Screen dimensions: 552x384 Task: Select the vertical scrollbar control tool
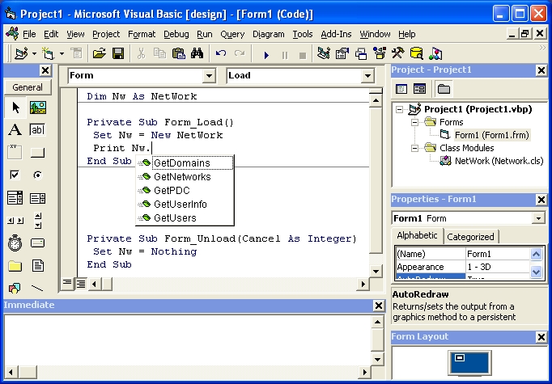pos(38,221)
